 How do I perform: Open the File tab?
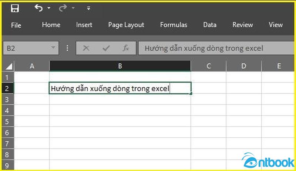tap(16, 25)
